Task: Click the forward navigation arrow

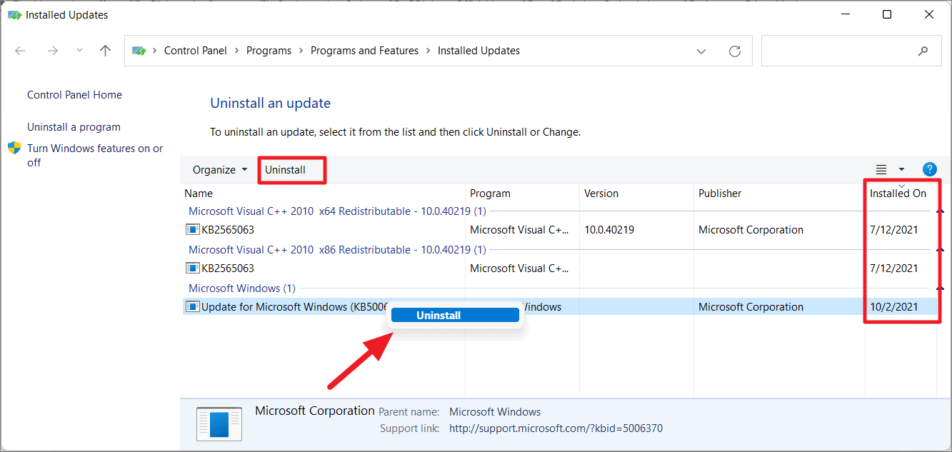Action: coord(52,51)
